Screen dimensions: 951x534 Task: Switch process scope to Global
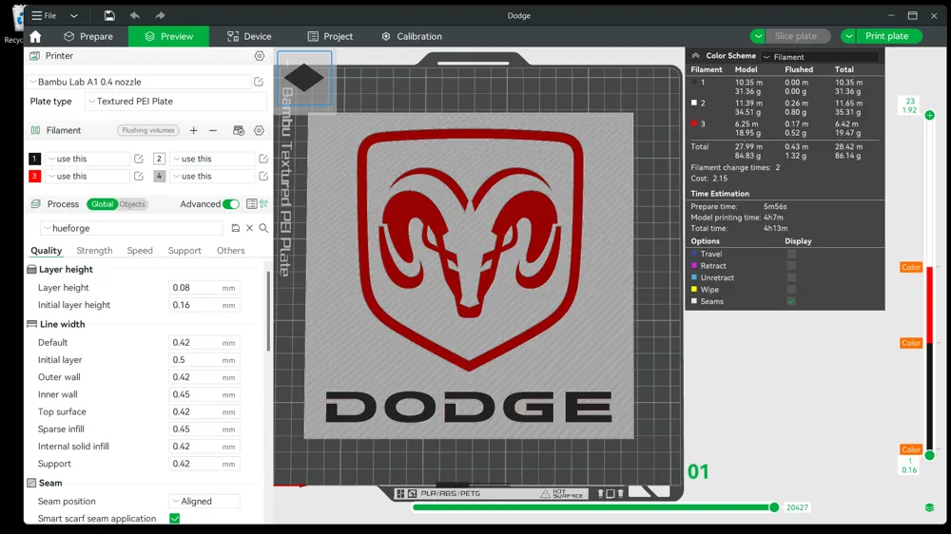click(x=102, y=204)
